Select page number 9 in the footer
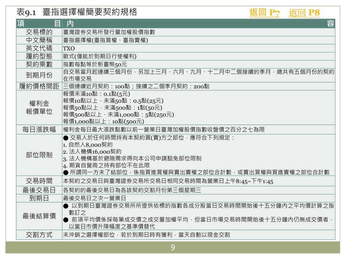The height and width of the screenshot is (259, 346). click(173, 248)
